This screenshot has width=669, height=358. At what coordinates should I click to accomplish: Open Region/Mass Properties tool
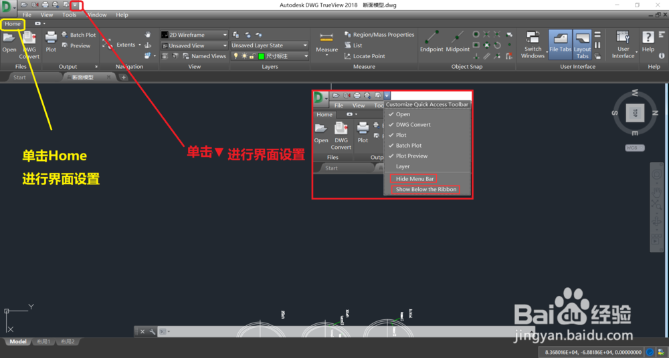click(x=379, y=35)
